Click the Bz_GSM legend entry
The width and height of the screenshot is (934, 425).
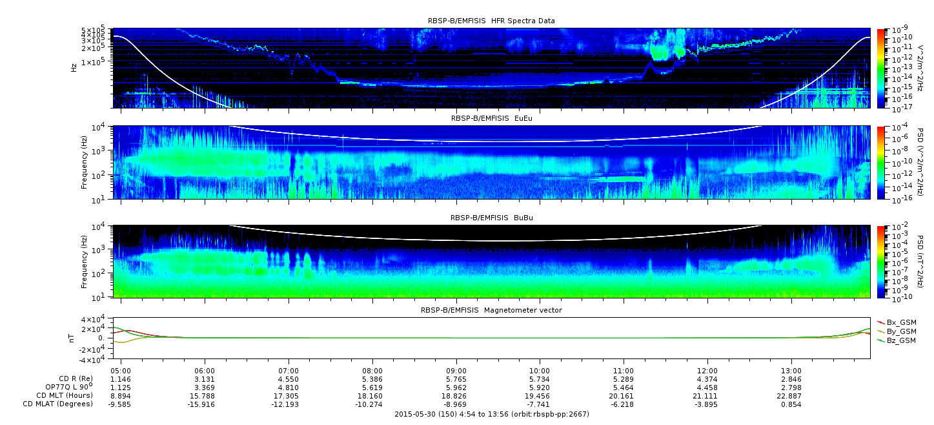901,340
